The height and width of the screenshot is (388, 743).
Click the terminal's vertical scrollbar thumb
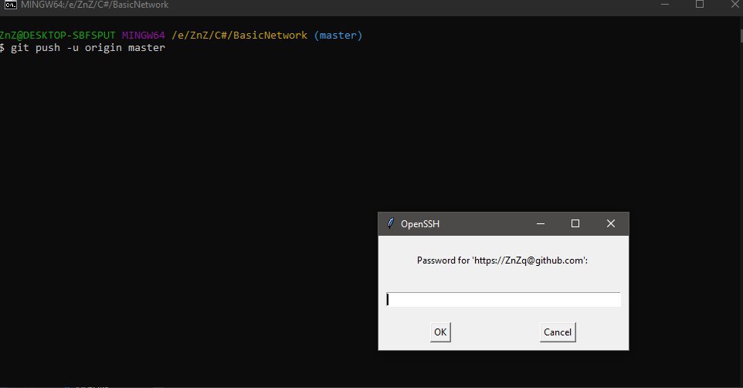741,36
